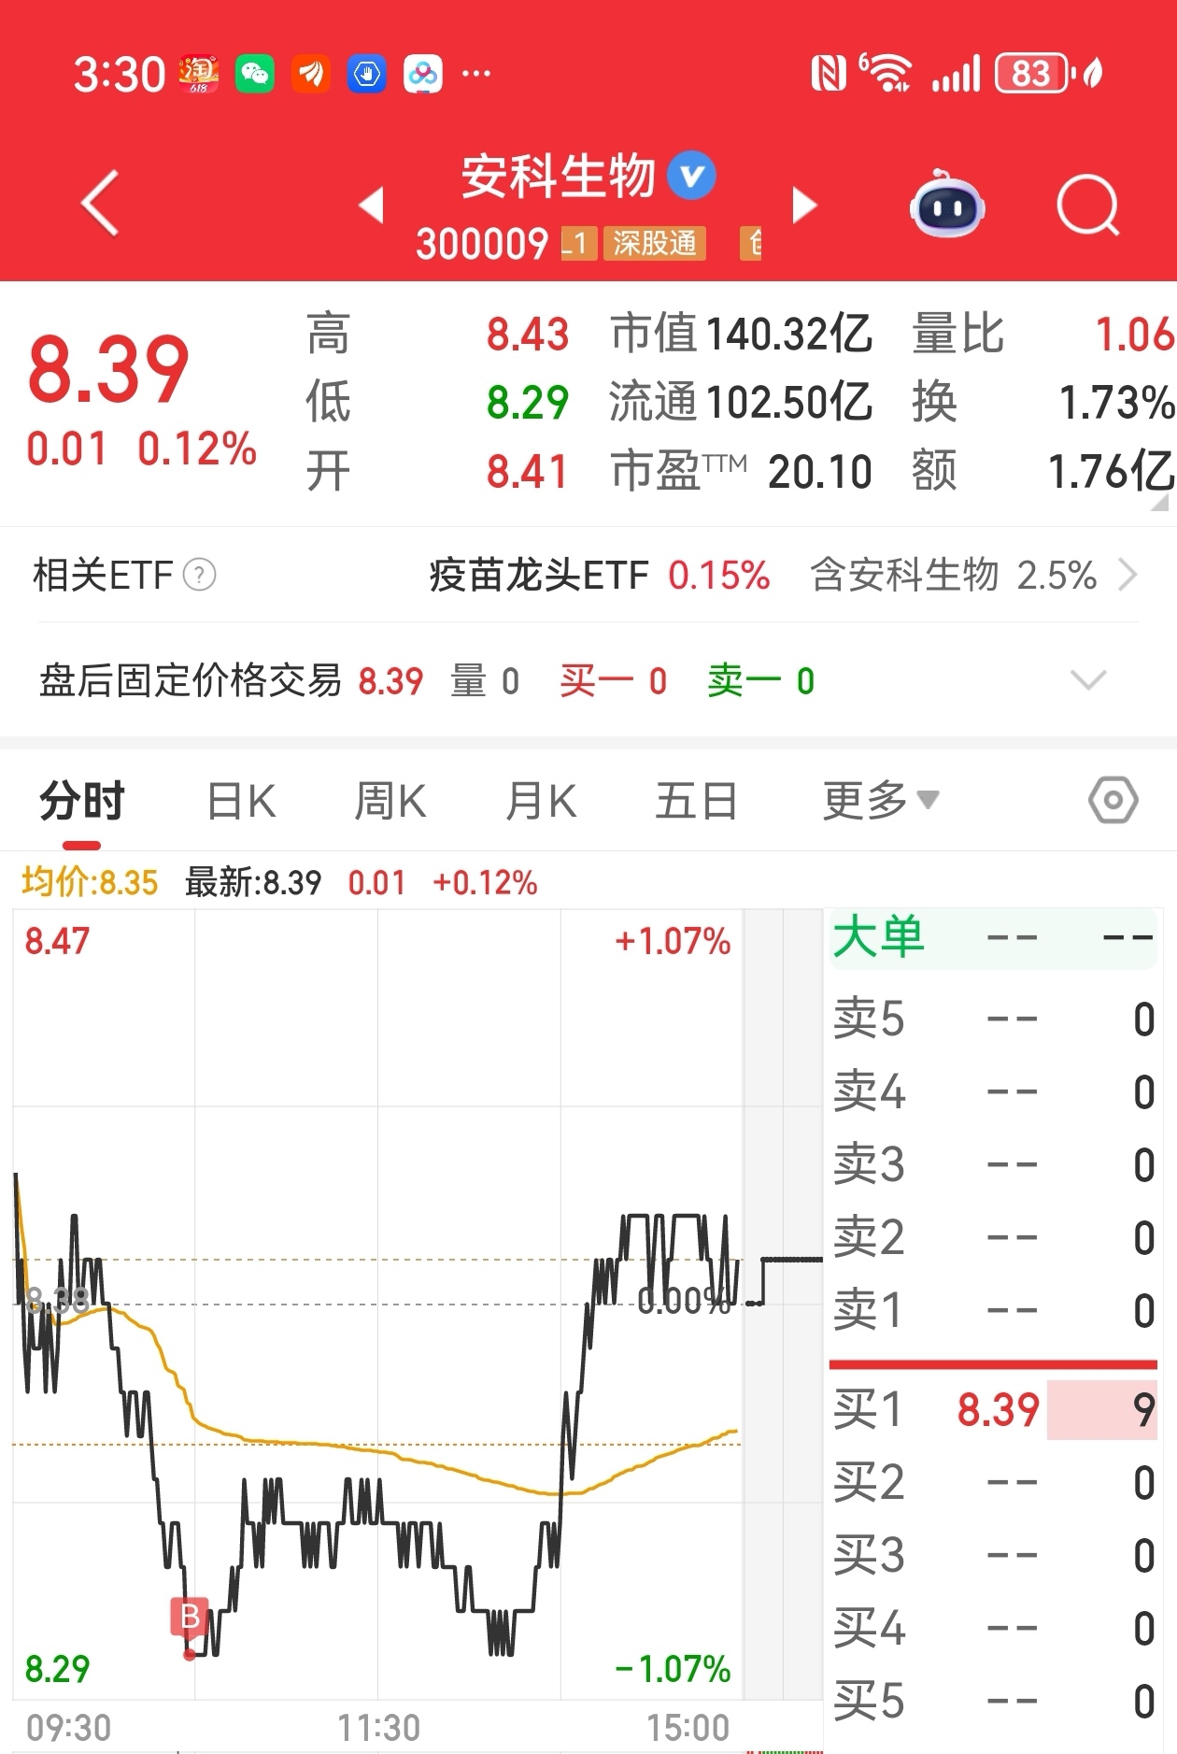Tap the 大单 row in order book
The image size is (1177, 1754).
(x=994, y=937)
